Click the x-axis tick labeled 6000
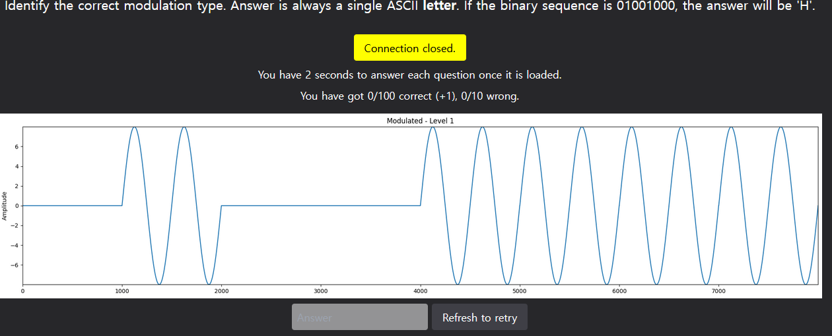Screen dimensions: 832x336 619,290
